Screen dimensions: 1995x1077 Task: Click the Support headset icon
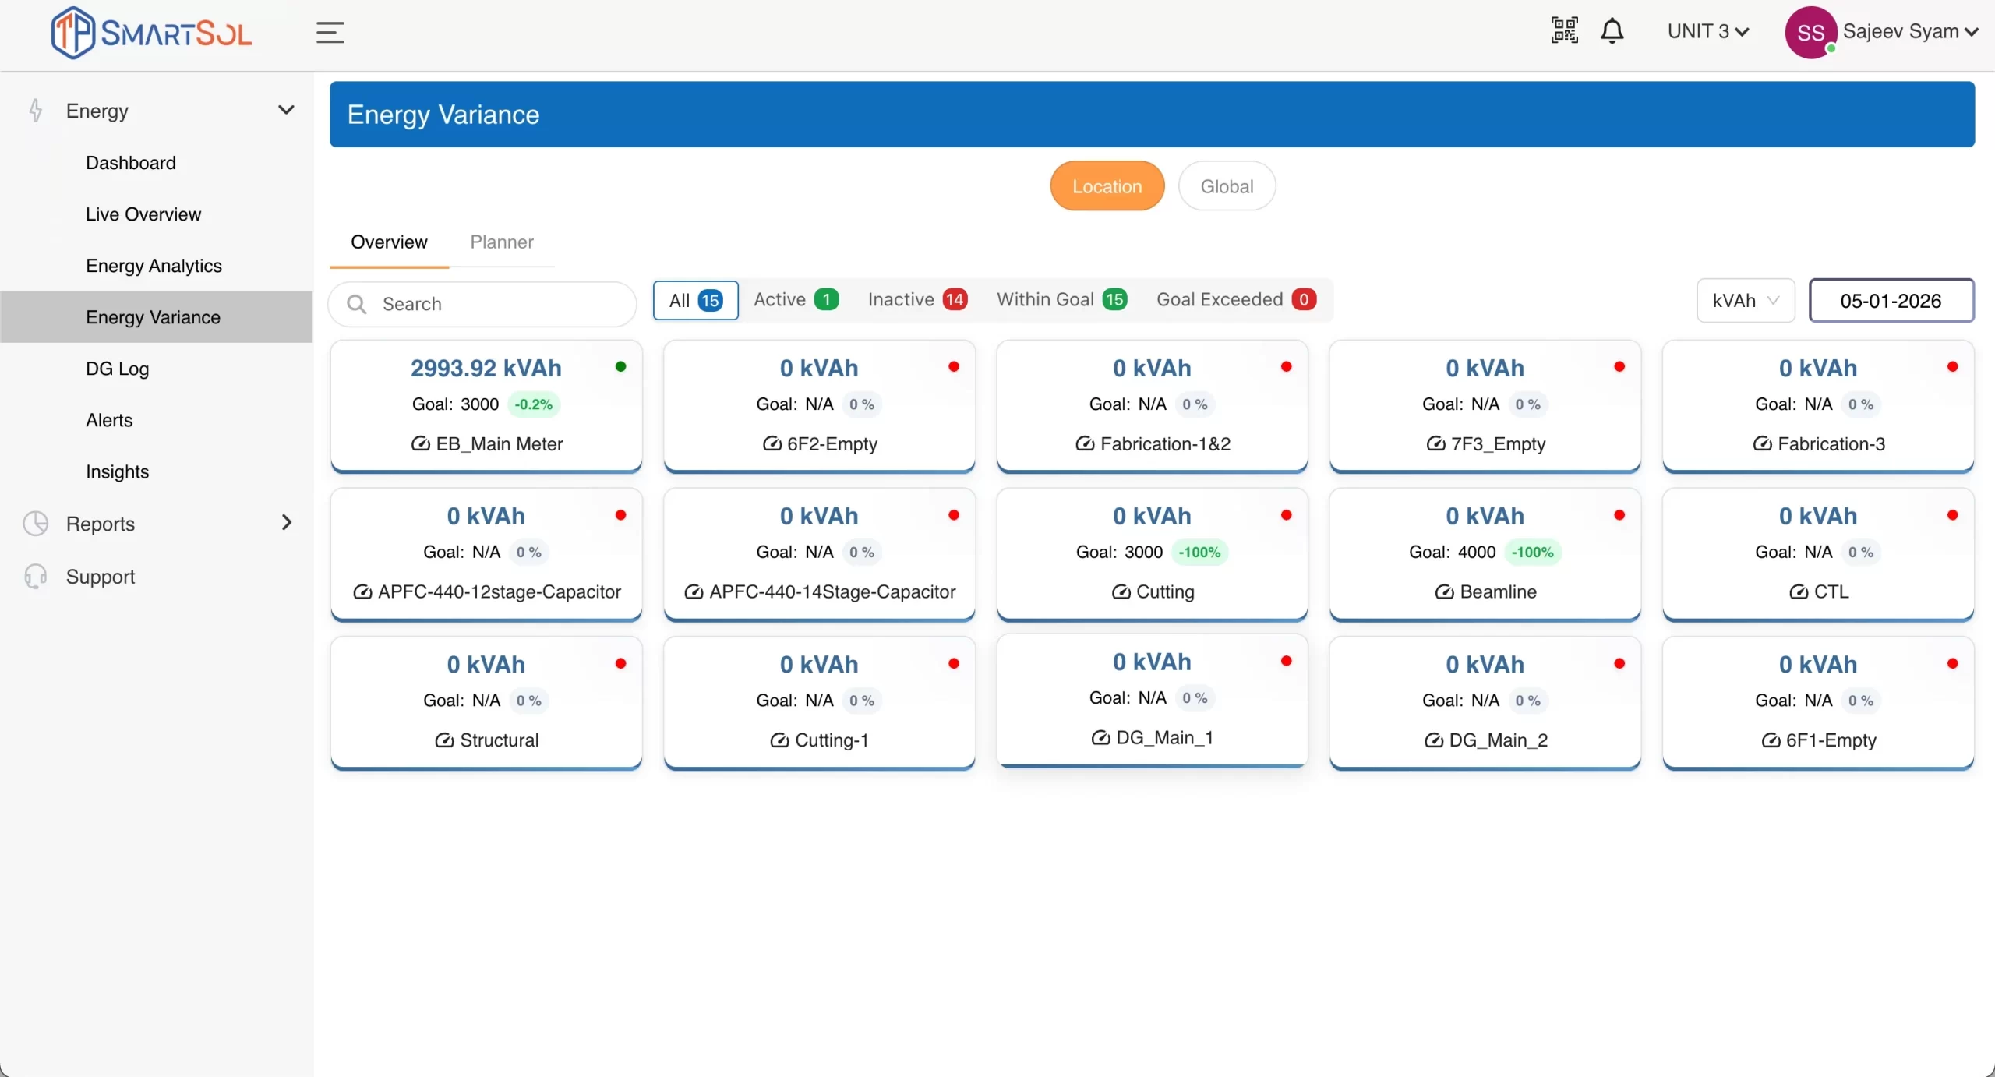(x=36, y=577)
